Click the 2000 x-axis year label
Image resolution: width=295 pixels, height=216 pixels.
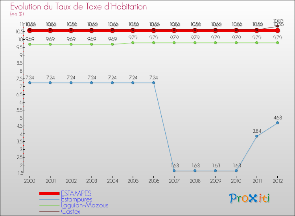(x=30, y=181)
